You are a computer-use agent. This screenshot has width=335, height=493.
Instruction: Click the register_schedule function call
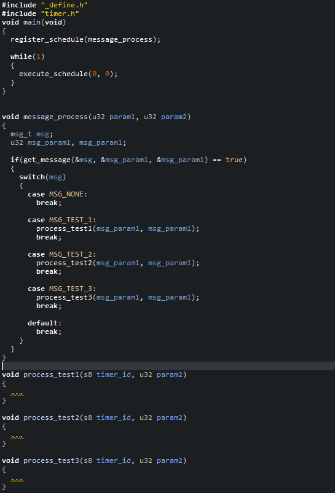click(x=47, y=39)
